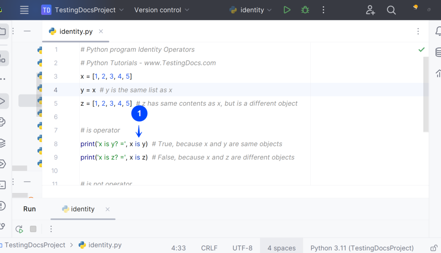Switch to the identity run tab

coord(82,209)
